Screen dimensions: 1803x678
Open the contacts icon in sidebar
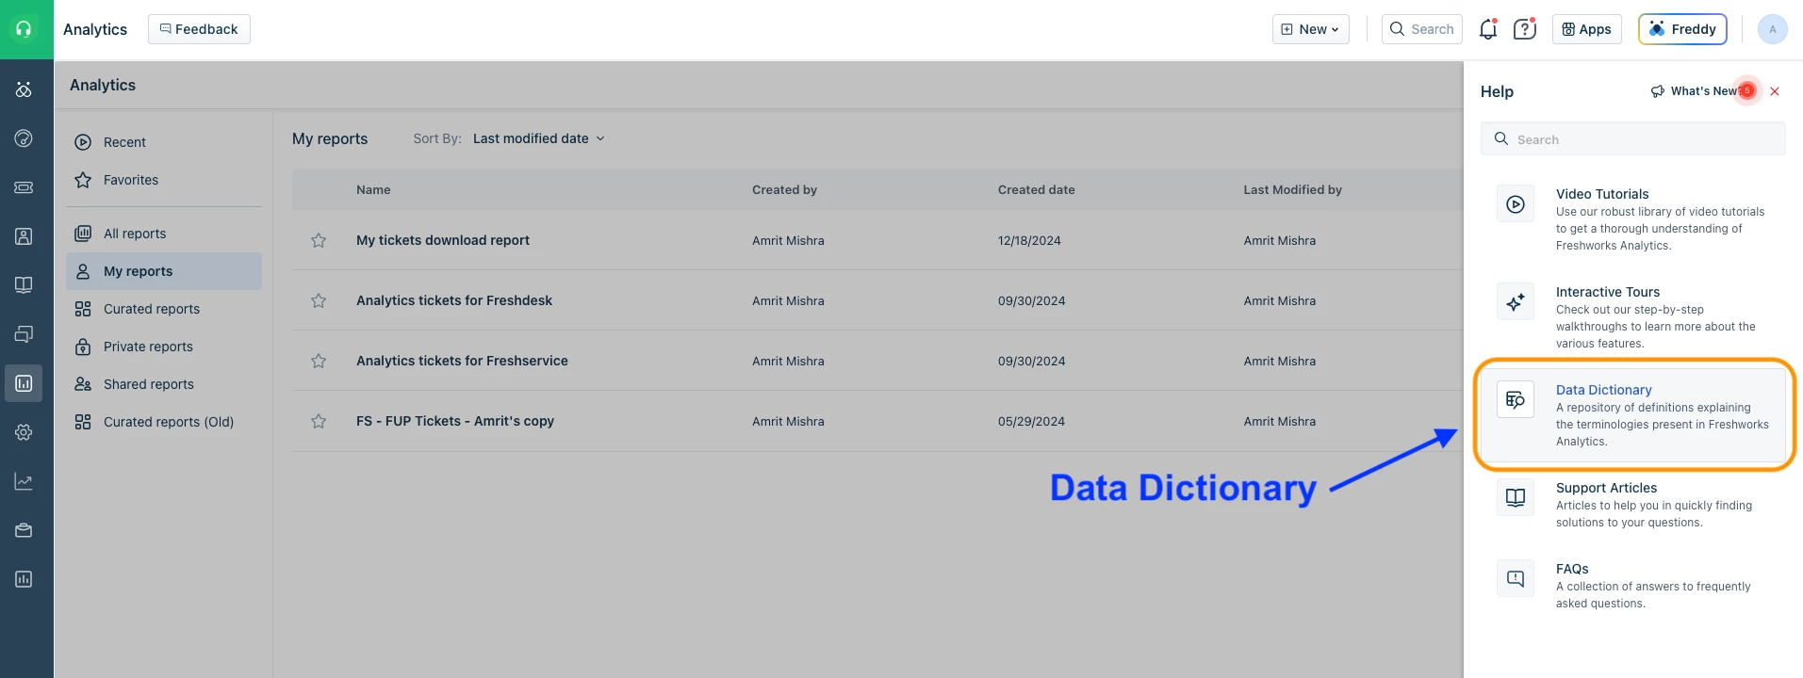24,236
